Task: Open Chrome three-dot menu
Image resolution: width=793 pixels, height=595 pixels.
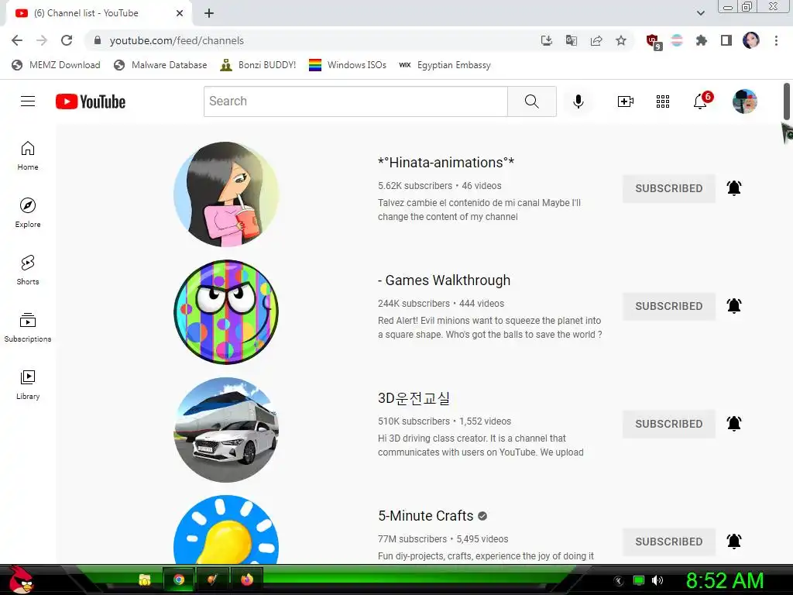Action: pos(776,40)
